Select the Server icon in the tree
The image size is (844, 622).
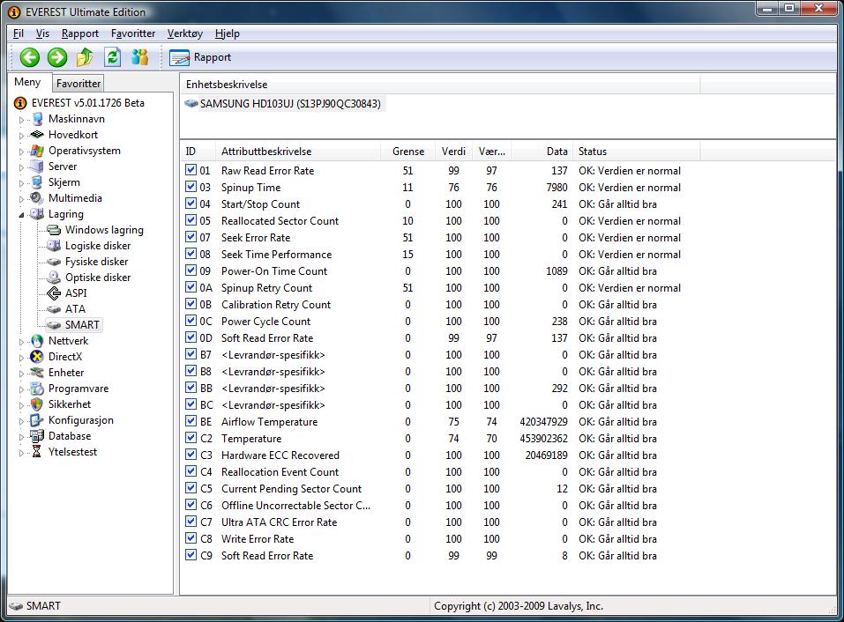point(37,167)
